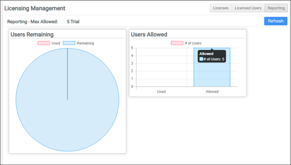Click the 'Allowed' x-axis label
Image resolution: width=291 pixels, height=165 pixels.
[x=212, y=92]
